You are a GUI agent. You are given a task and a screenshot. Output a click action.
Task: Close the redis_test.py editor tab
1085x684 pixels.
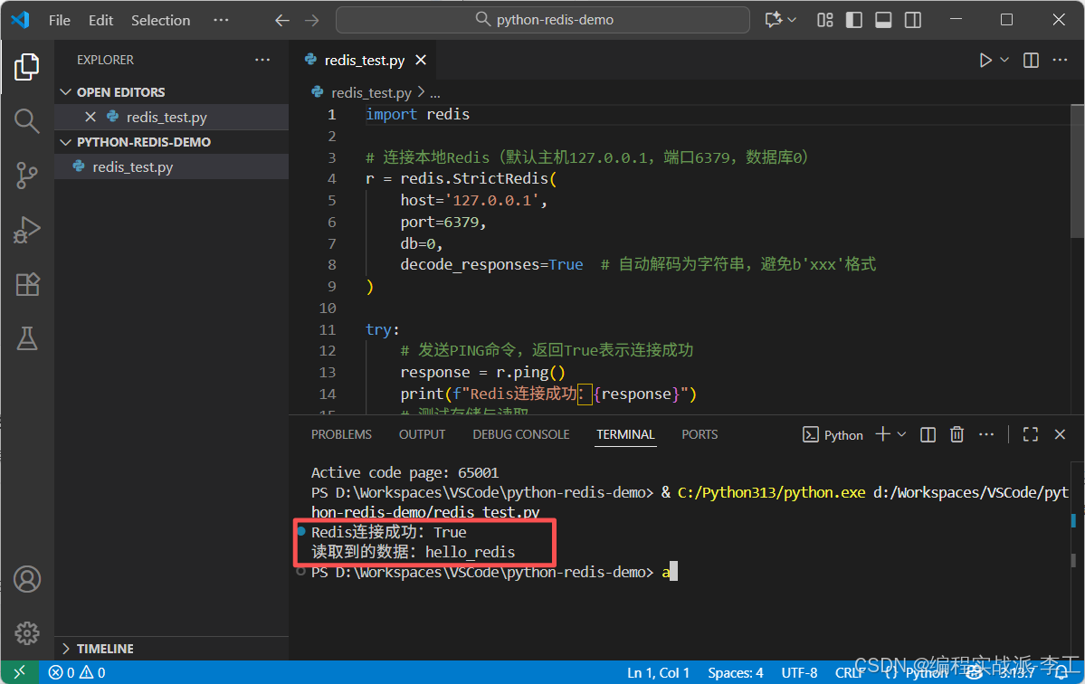[x=421, y=61]
